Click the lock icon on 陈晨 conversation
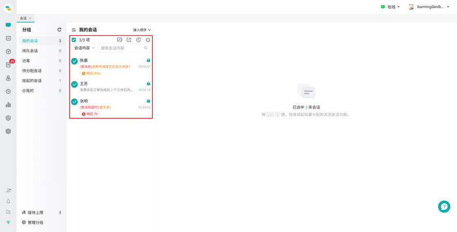The height and width of the screenshot is (232, 457). pos(149,60)
